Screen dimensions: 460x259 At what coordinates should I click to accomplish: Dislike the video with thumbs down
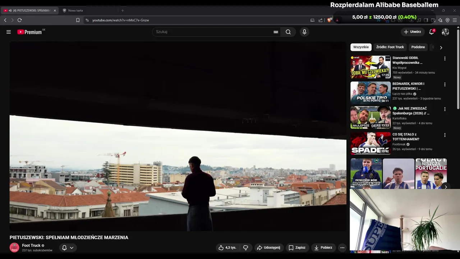tap(246, 247)
